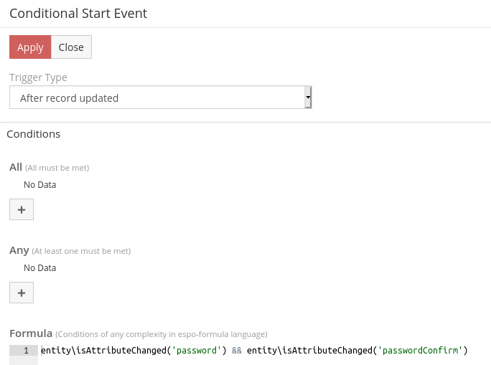Click No Data under the Any group

pos(39,268)
